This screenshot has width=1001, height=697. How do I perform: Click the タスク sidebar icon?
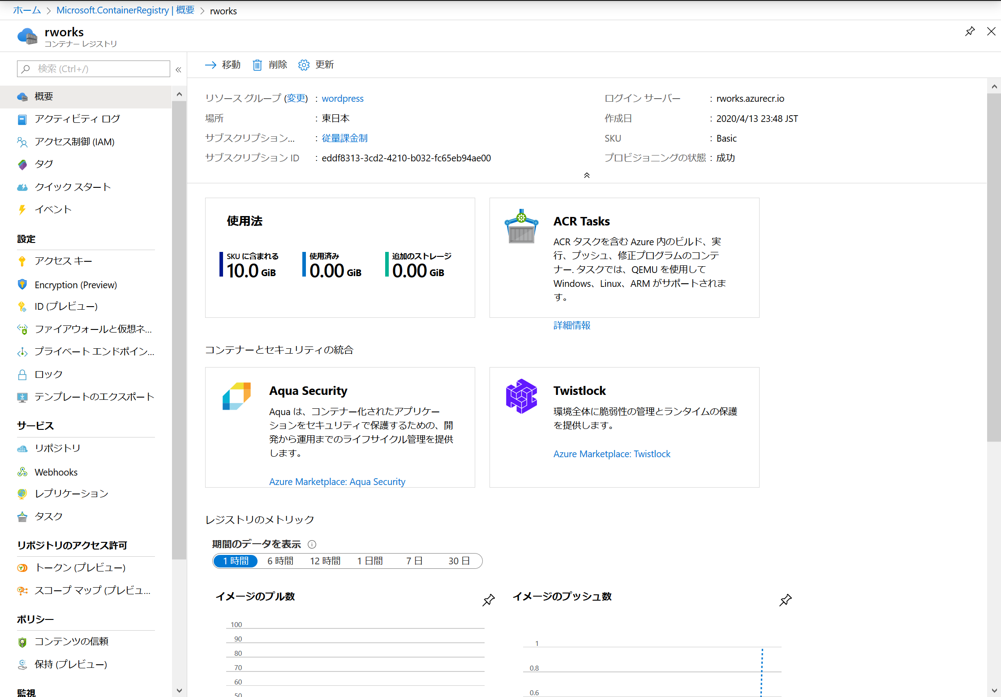point(22,517)
